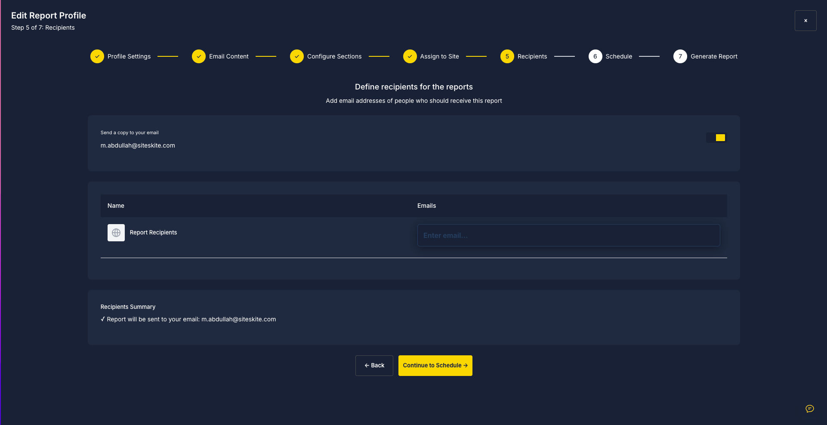Select the Configure Sections step label
Viewport: 827px width, 425px height.
334,56
